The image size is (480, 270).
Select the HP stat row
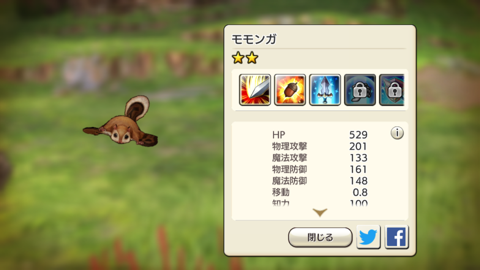[320, 135]
